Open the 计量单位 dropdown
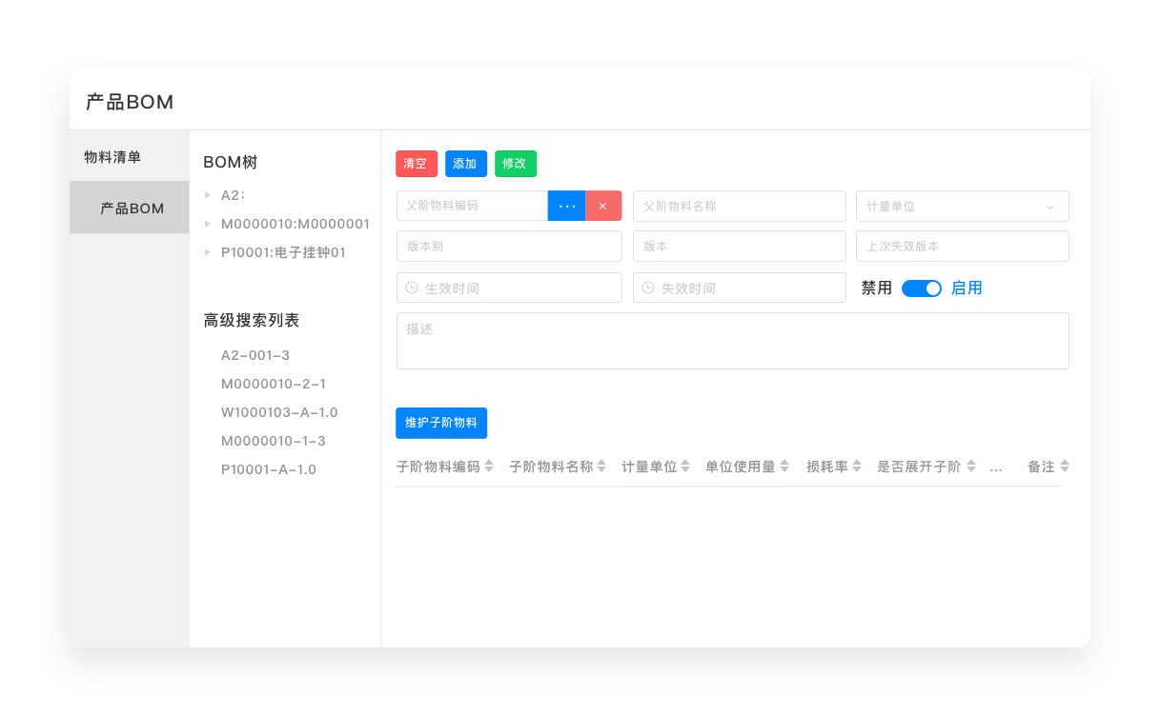Viewport: 1161px width, 716px height. (963, 206)
